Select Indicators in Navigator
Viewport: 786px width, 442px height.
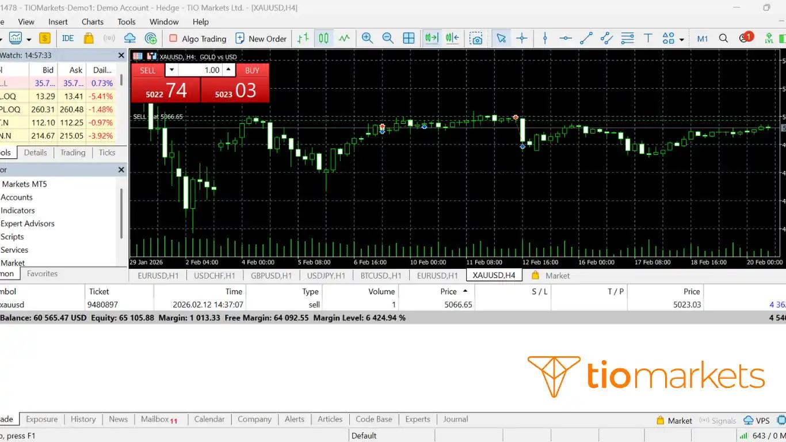click(x=18, y=210)
